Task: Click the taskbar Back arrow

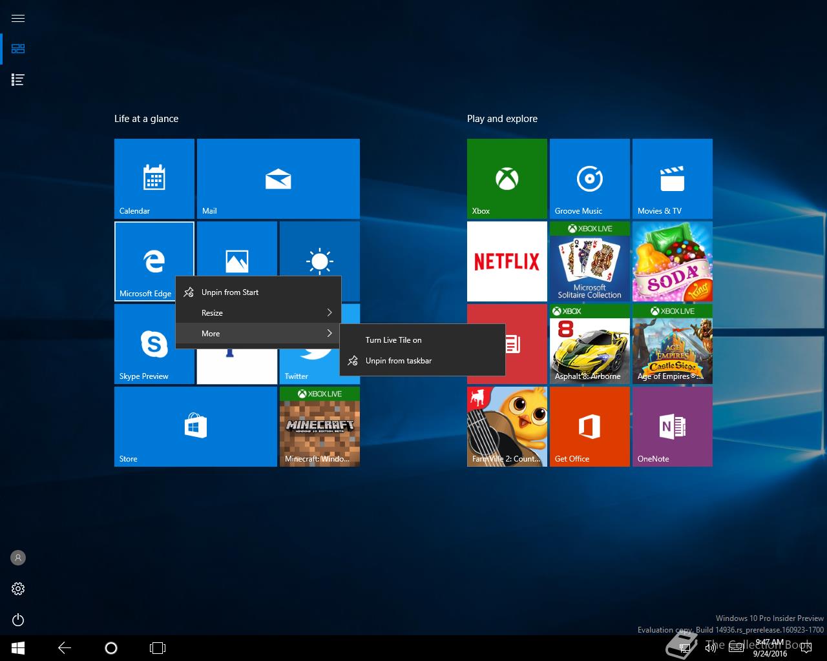Action: tap(65, 648)
